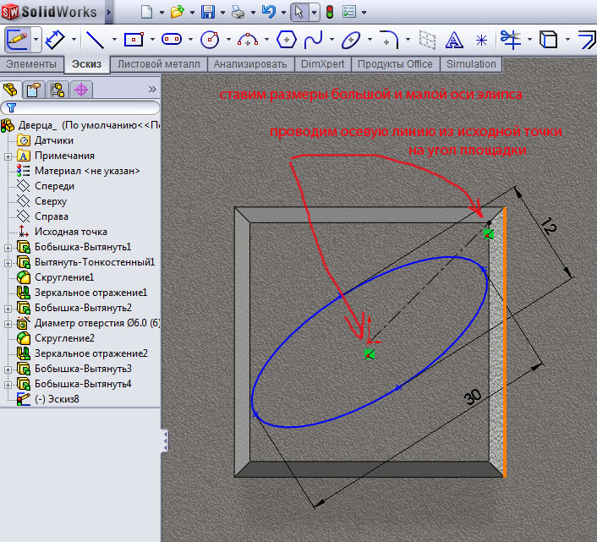This screenshot has width=597, height=542.
Task: Open the Simulation tab
Action: 471,64
